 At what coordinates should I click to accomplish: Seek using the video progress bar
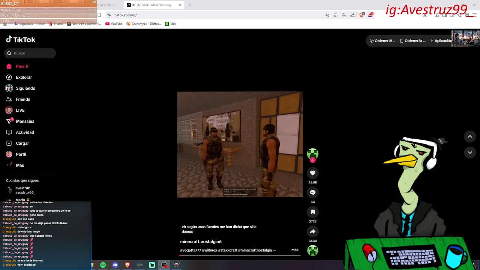pos(240,255)
